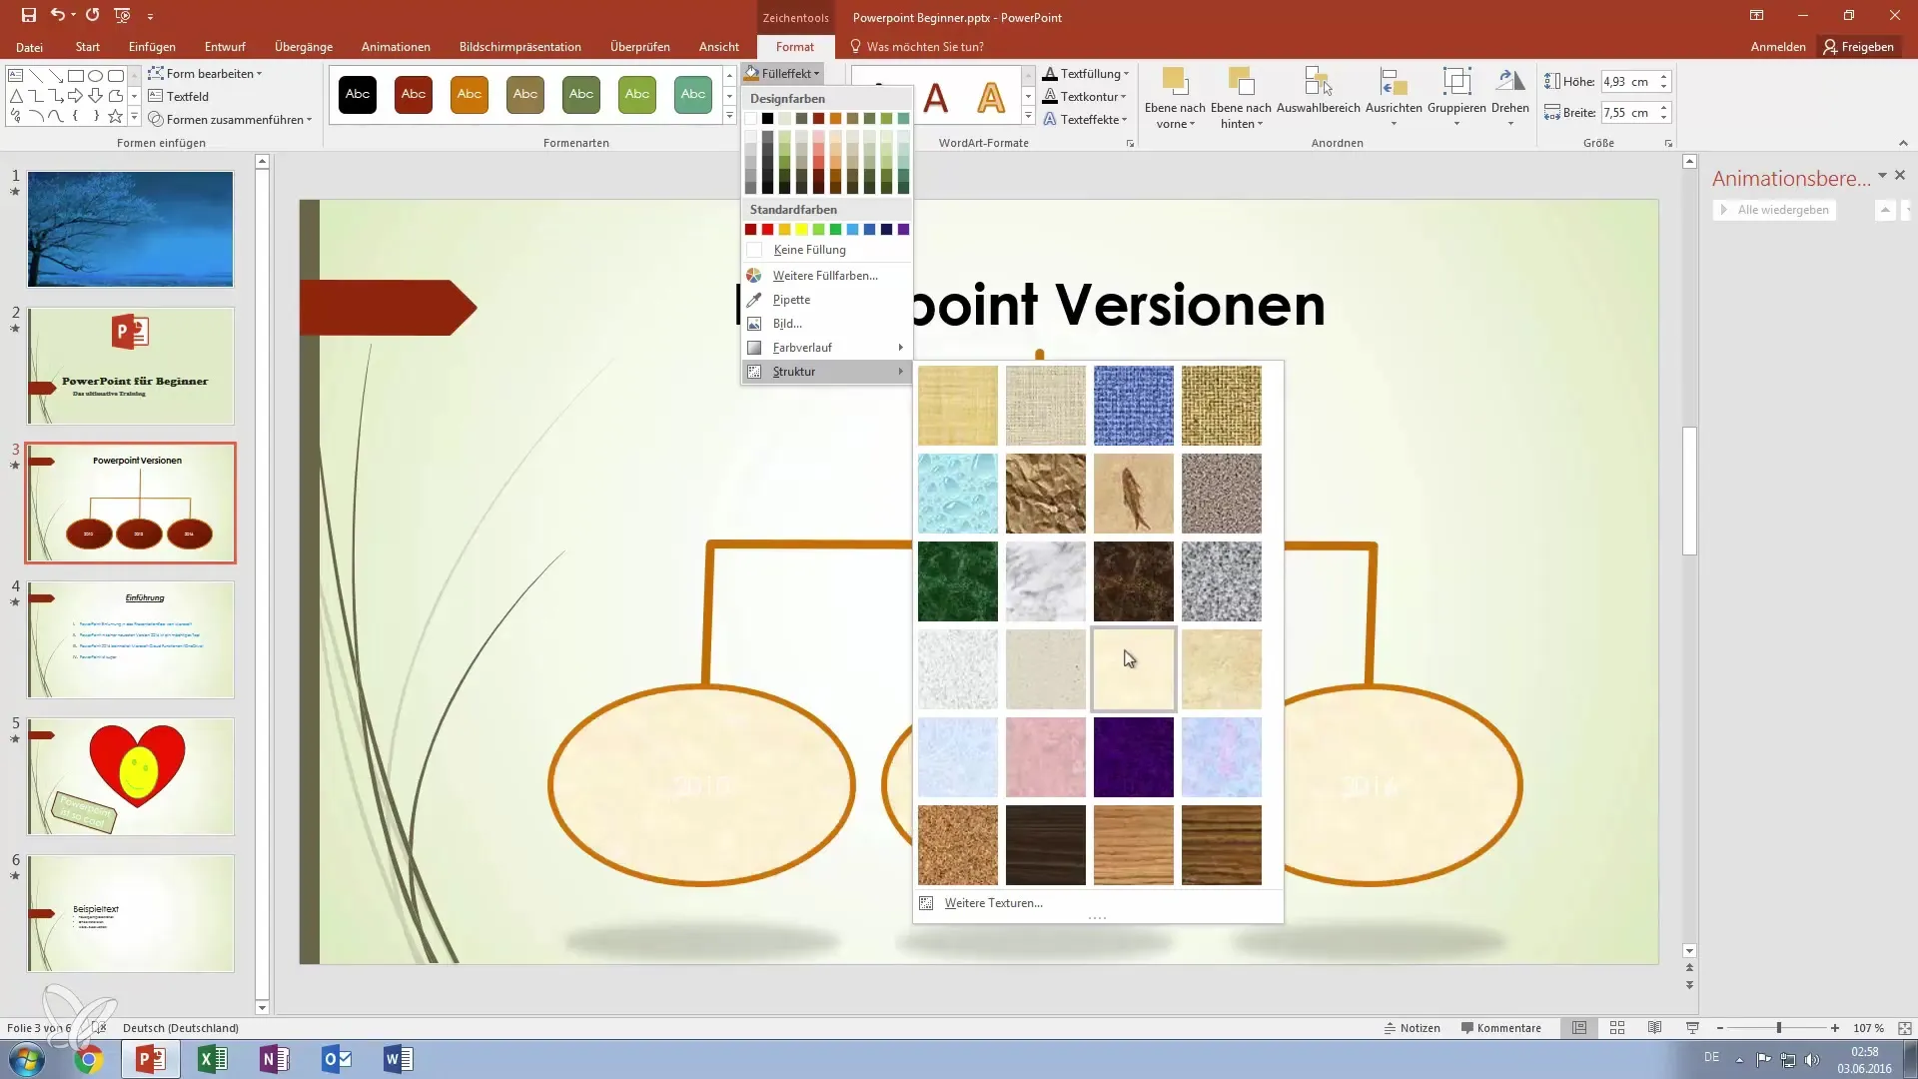
Task: Click the Undo arrow icon
Action: [58, 15]
